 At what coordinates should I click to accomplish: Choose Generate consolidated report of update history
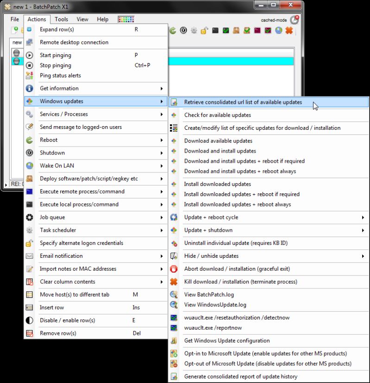pyautogui.click(x=269, y=377)
